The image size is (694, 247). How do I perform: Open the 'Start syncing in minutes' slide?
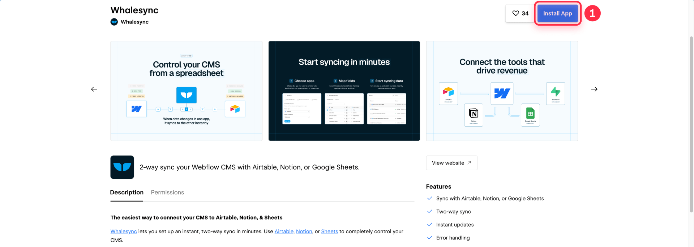pos(344,91)
